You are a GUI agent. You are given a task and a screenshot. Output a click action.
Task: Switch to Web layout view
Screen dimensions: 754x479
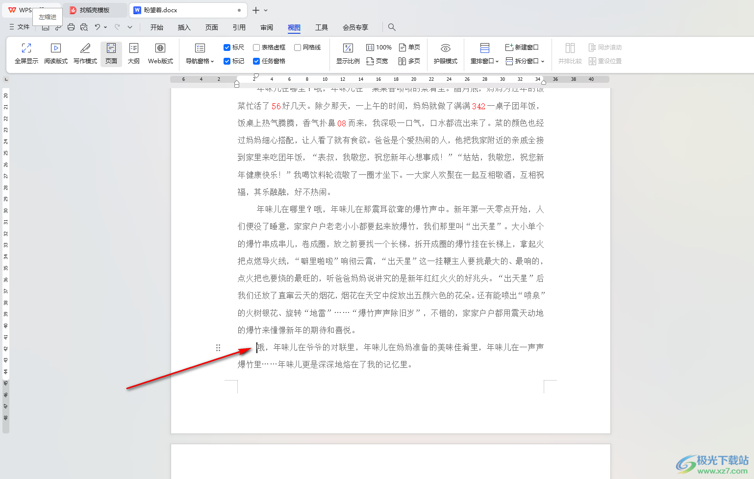point(160,53)
